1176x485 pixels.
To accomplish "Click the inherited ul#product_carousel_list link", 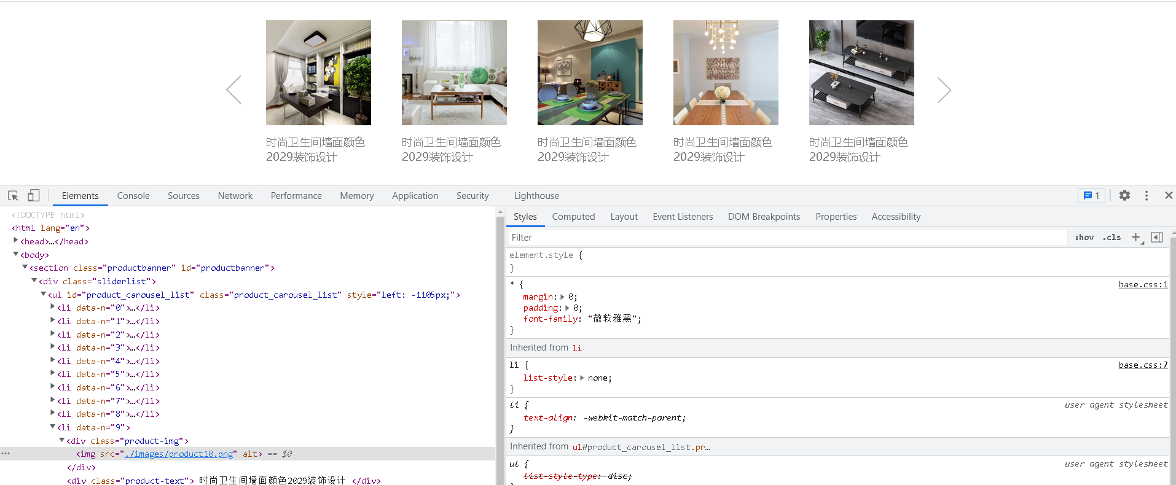I will [x=641, y=447].
